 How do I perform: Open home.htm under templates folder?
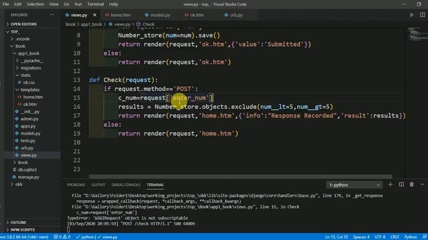click(32, 97)
